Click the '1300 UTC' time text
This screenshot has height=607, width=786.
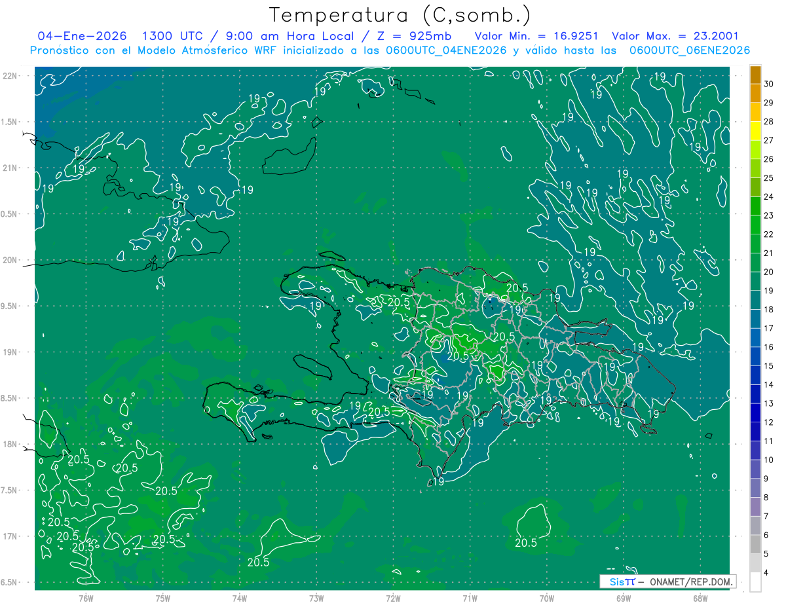click(x=173, y=36)
